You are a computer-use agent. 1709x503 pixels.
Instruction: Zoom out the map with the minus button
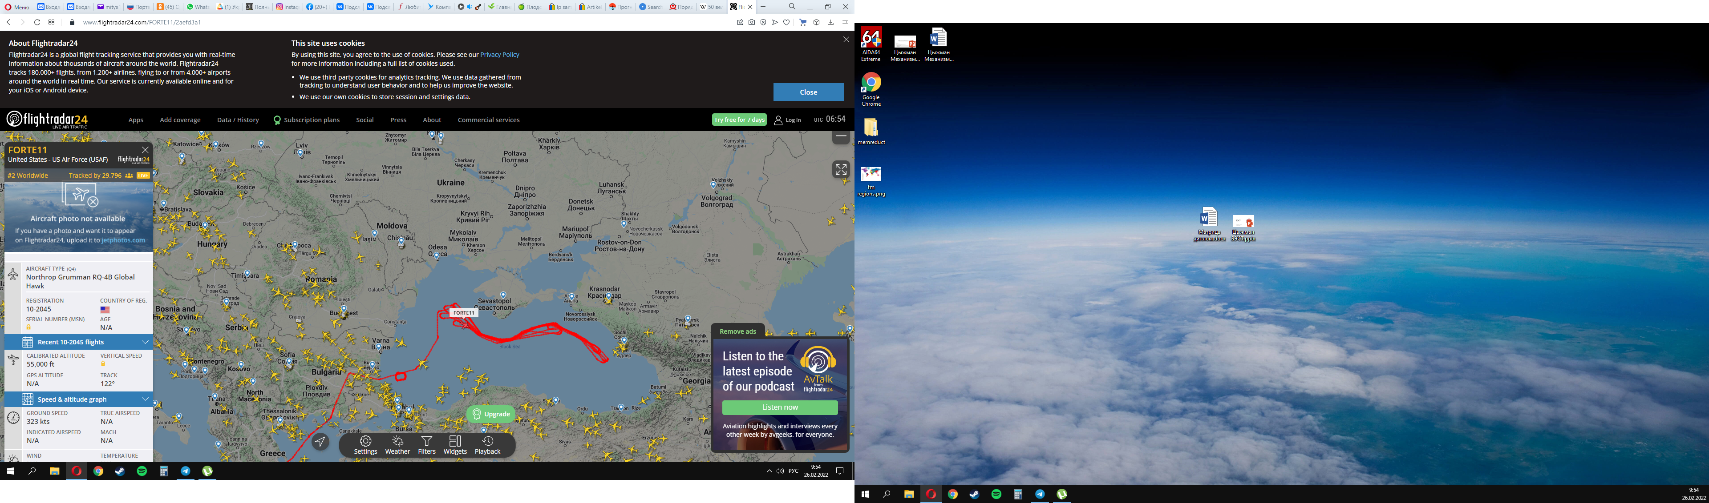pos(841,136)
